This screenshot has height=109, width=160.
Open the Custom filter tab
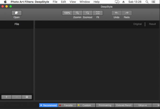pyautogui.click(x=86, y=105)
